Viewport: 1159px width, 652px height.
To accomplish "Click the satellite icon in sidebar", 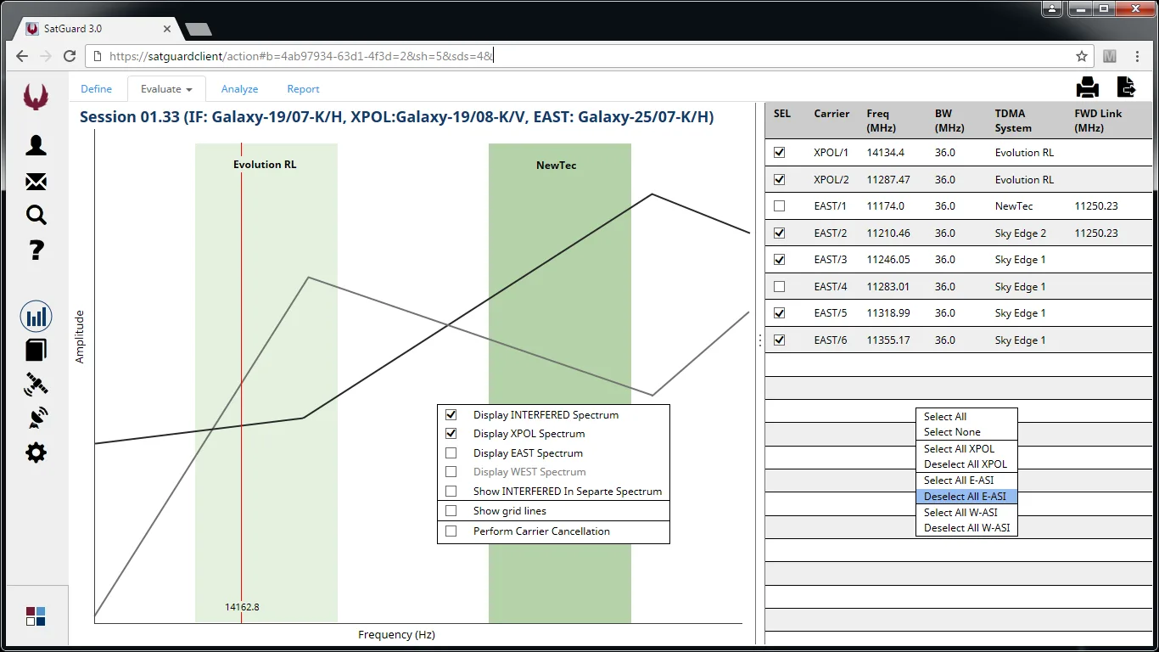I will coord(36,385).
